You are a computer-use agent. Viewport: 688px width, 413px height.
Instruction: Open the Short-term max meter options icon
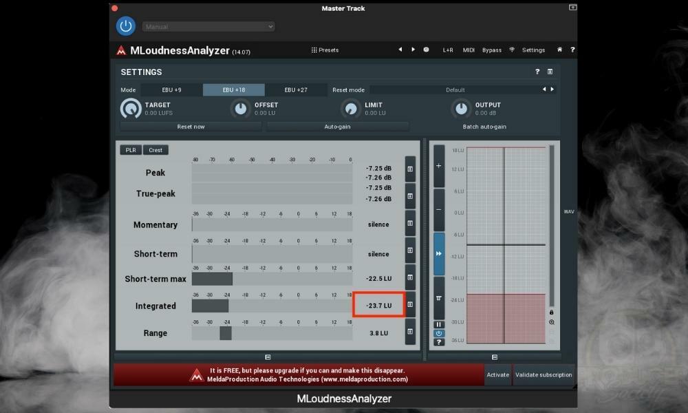(x=410, y=277)
